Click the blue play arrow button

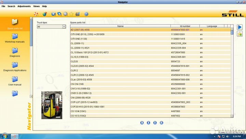[x=240, y=27]
